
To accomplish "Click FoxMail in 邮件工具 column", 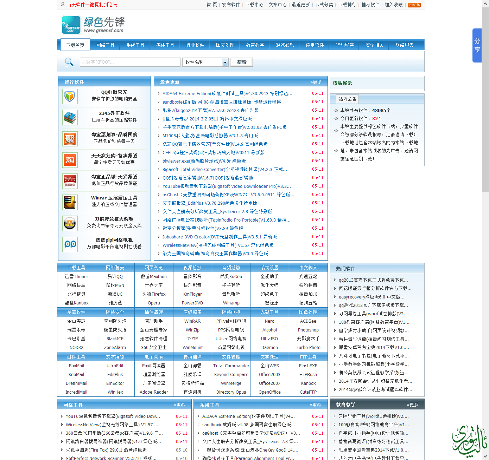I will 76,366.
